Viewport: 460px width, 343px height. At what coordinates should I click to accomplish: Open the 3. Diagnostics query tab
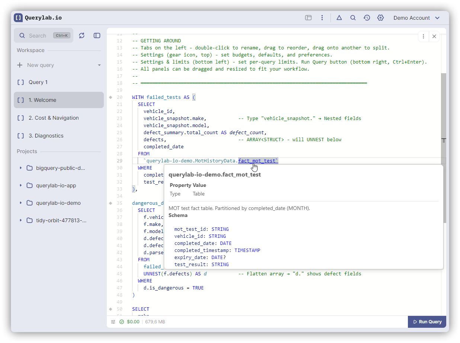pyautogui.click(x=46, y=136)
